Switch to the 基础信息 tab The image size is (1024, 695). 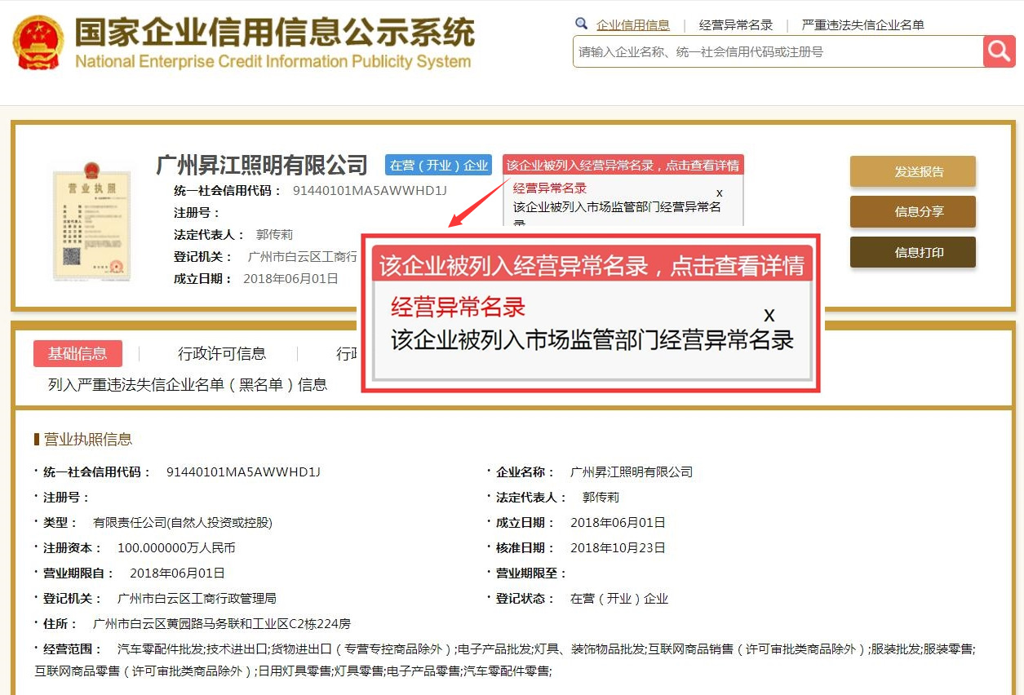click(x=78, y=353)
